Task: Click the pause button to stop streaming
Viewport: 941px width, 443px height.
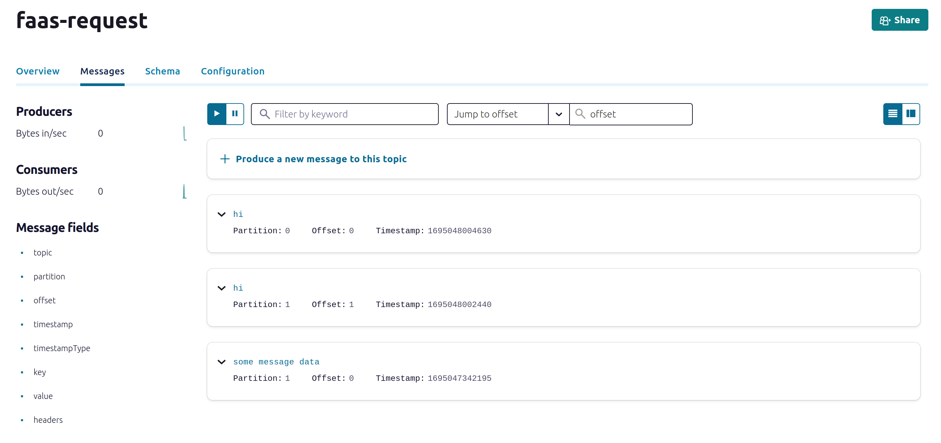Action: point(235,113)
